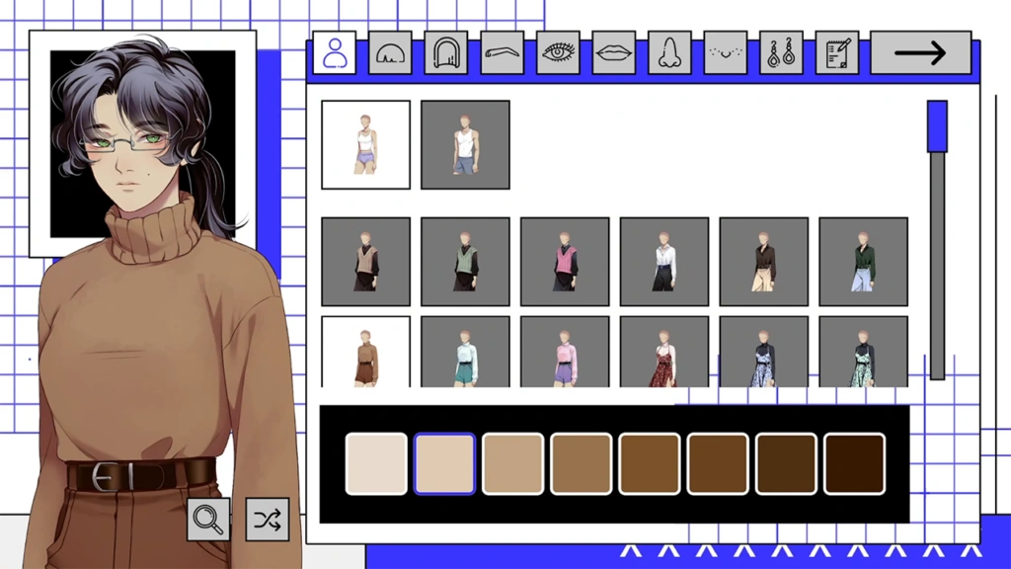Open the eye customization icon
This screenshot has height=569, width=1011.
pyautogui.click(x=558, y=54)
